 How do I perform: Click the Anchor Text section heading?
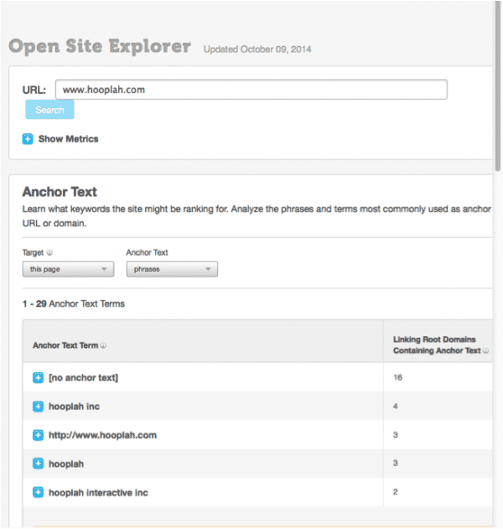pyautogui.click(x=60, y=192)
